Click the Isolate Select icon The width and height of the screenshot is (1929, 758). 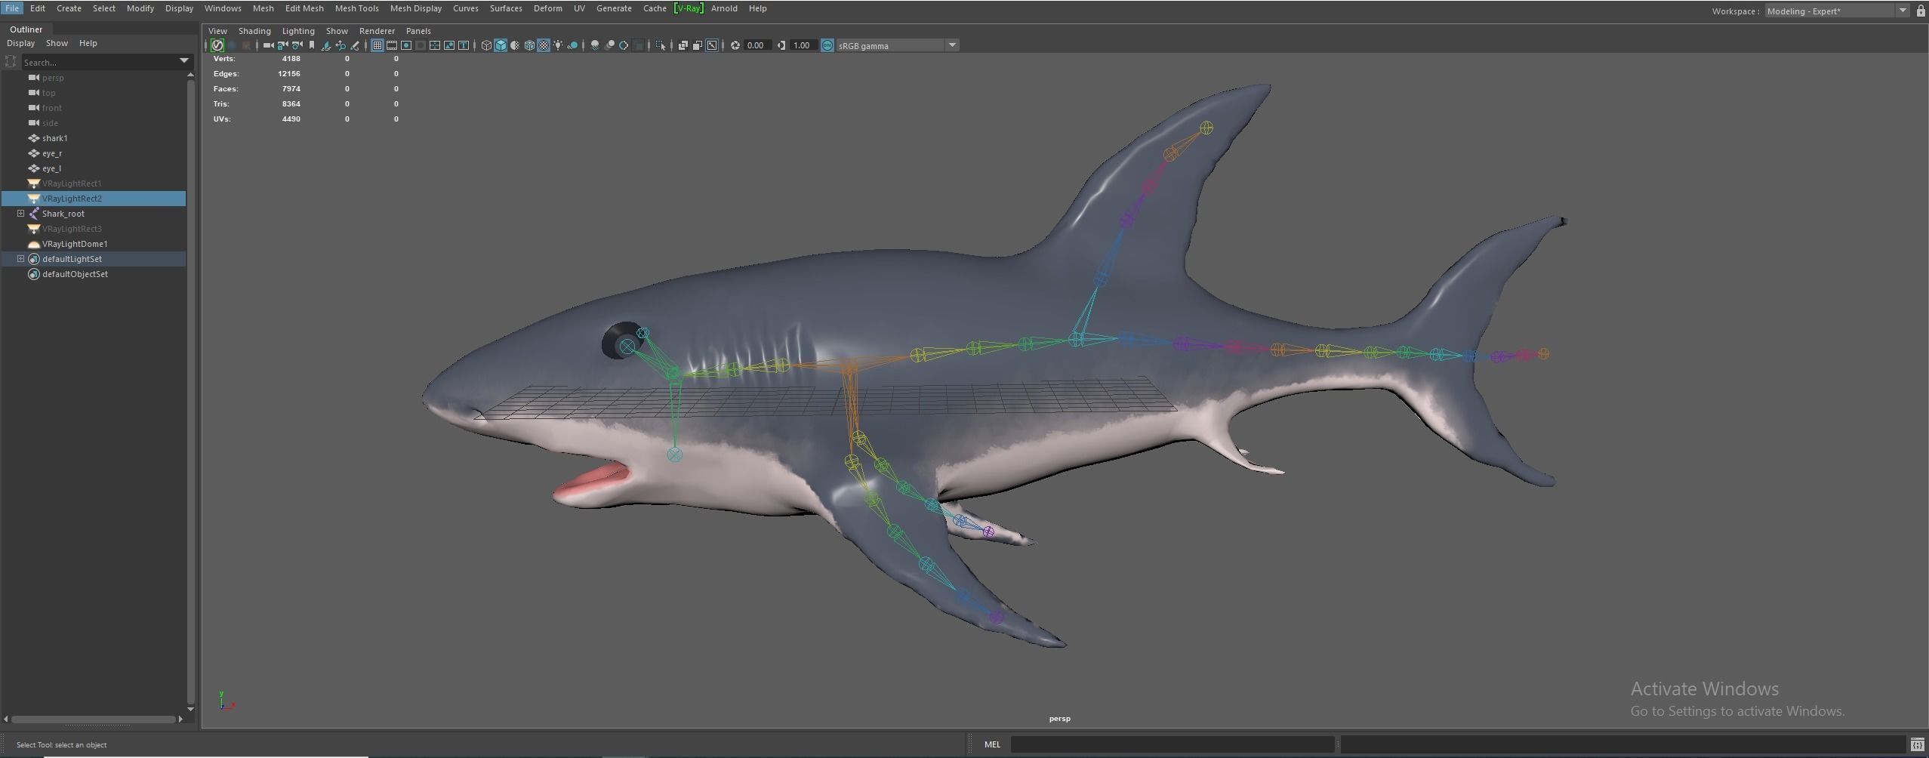661,45
